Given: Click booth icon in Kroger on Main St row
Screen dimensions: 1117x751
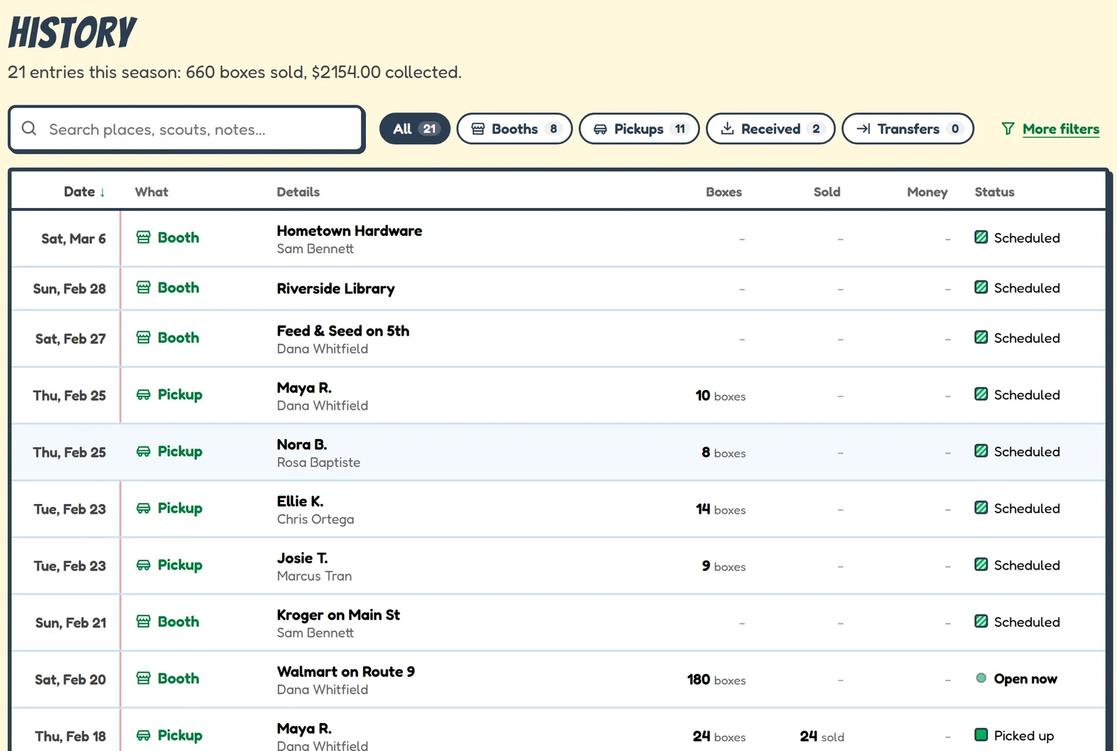Looking at the screenshot, I should coord(143,622).
